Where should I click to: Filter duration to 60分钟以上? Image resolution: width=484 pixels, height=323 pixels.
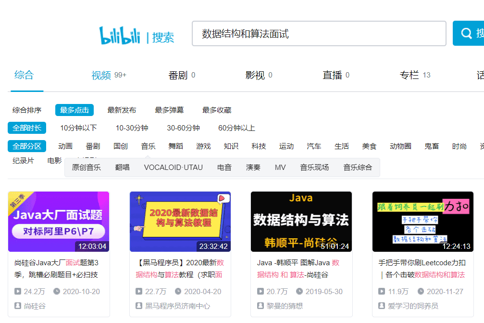[x=236, y=128]
